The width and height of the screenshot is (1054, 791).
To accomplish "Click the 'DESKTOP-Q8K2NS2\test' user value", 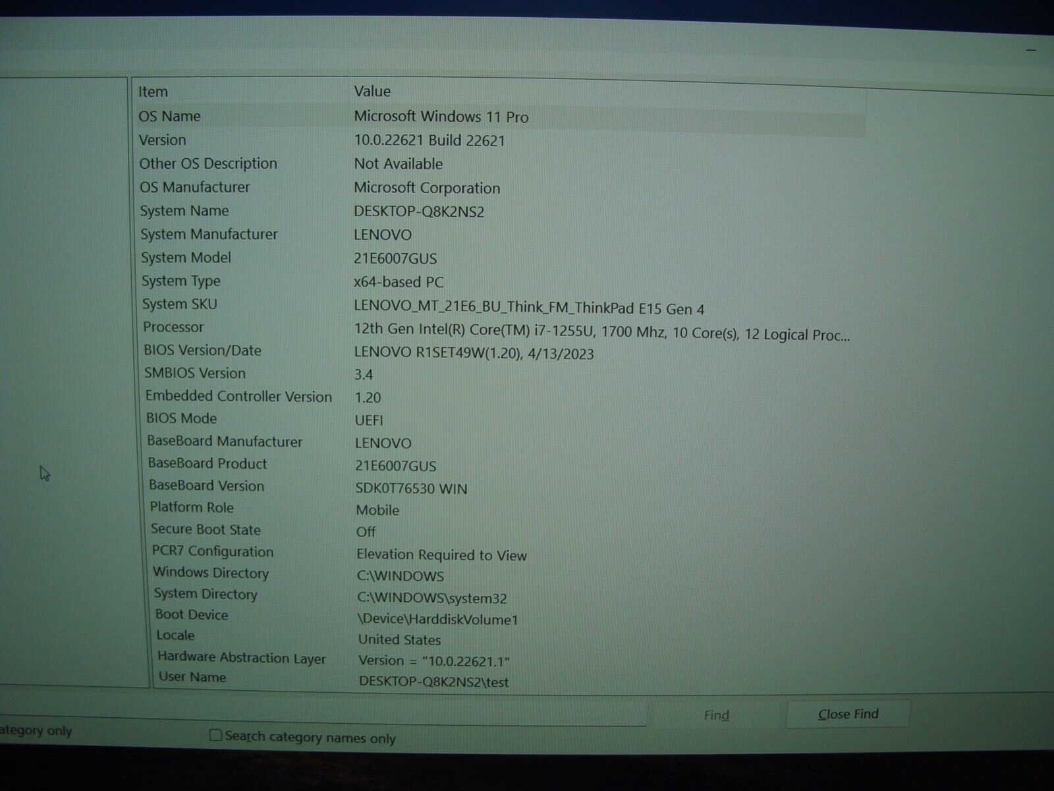I will click(x=434, y=682).
